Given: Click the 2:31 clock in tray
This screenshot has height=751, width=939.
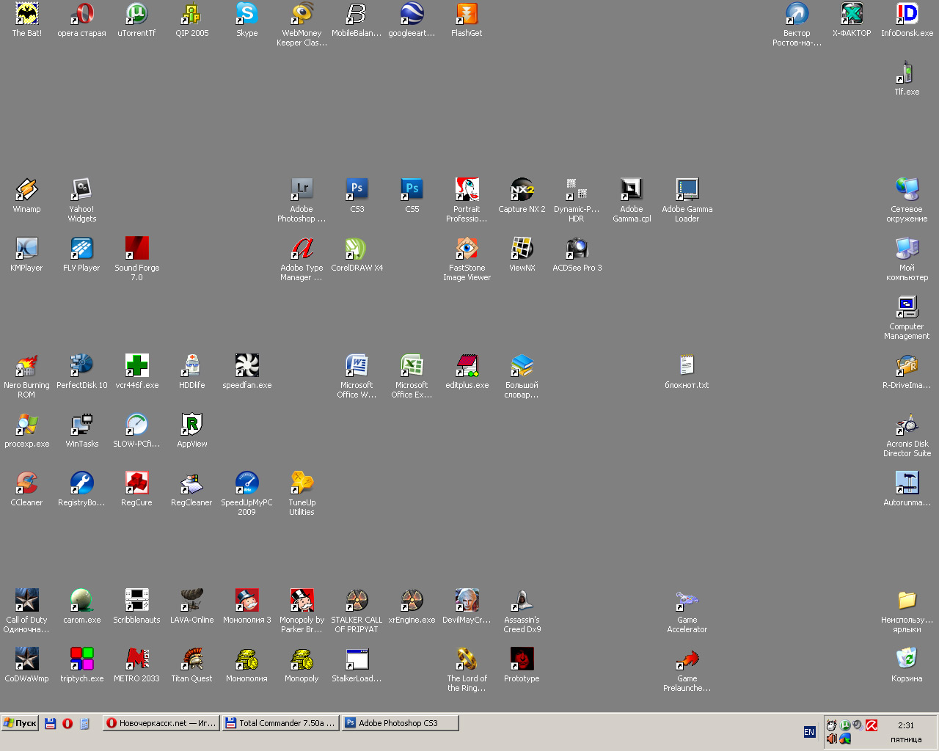Looking at the screenshot, I should pyautogui.click(x=906, y=725).
